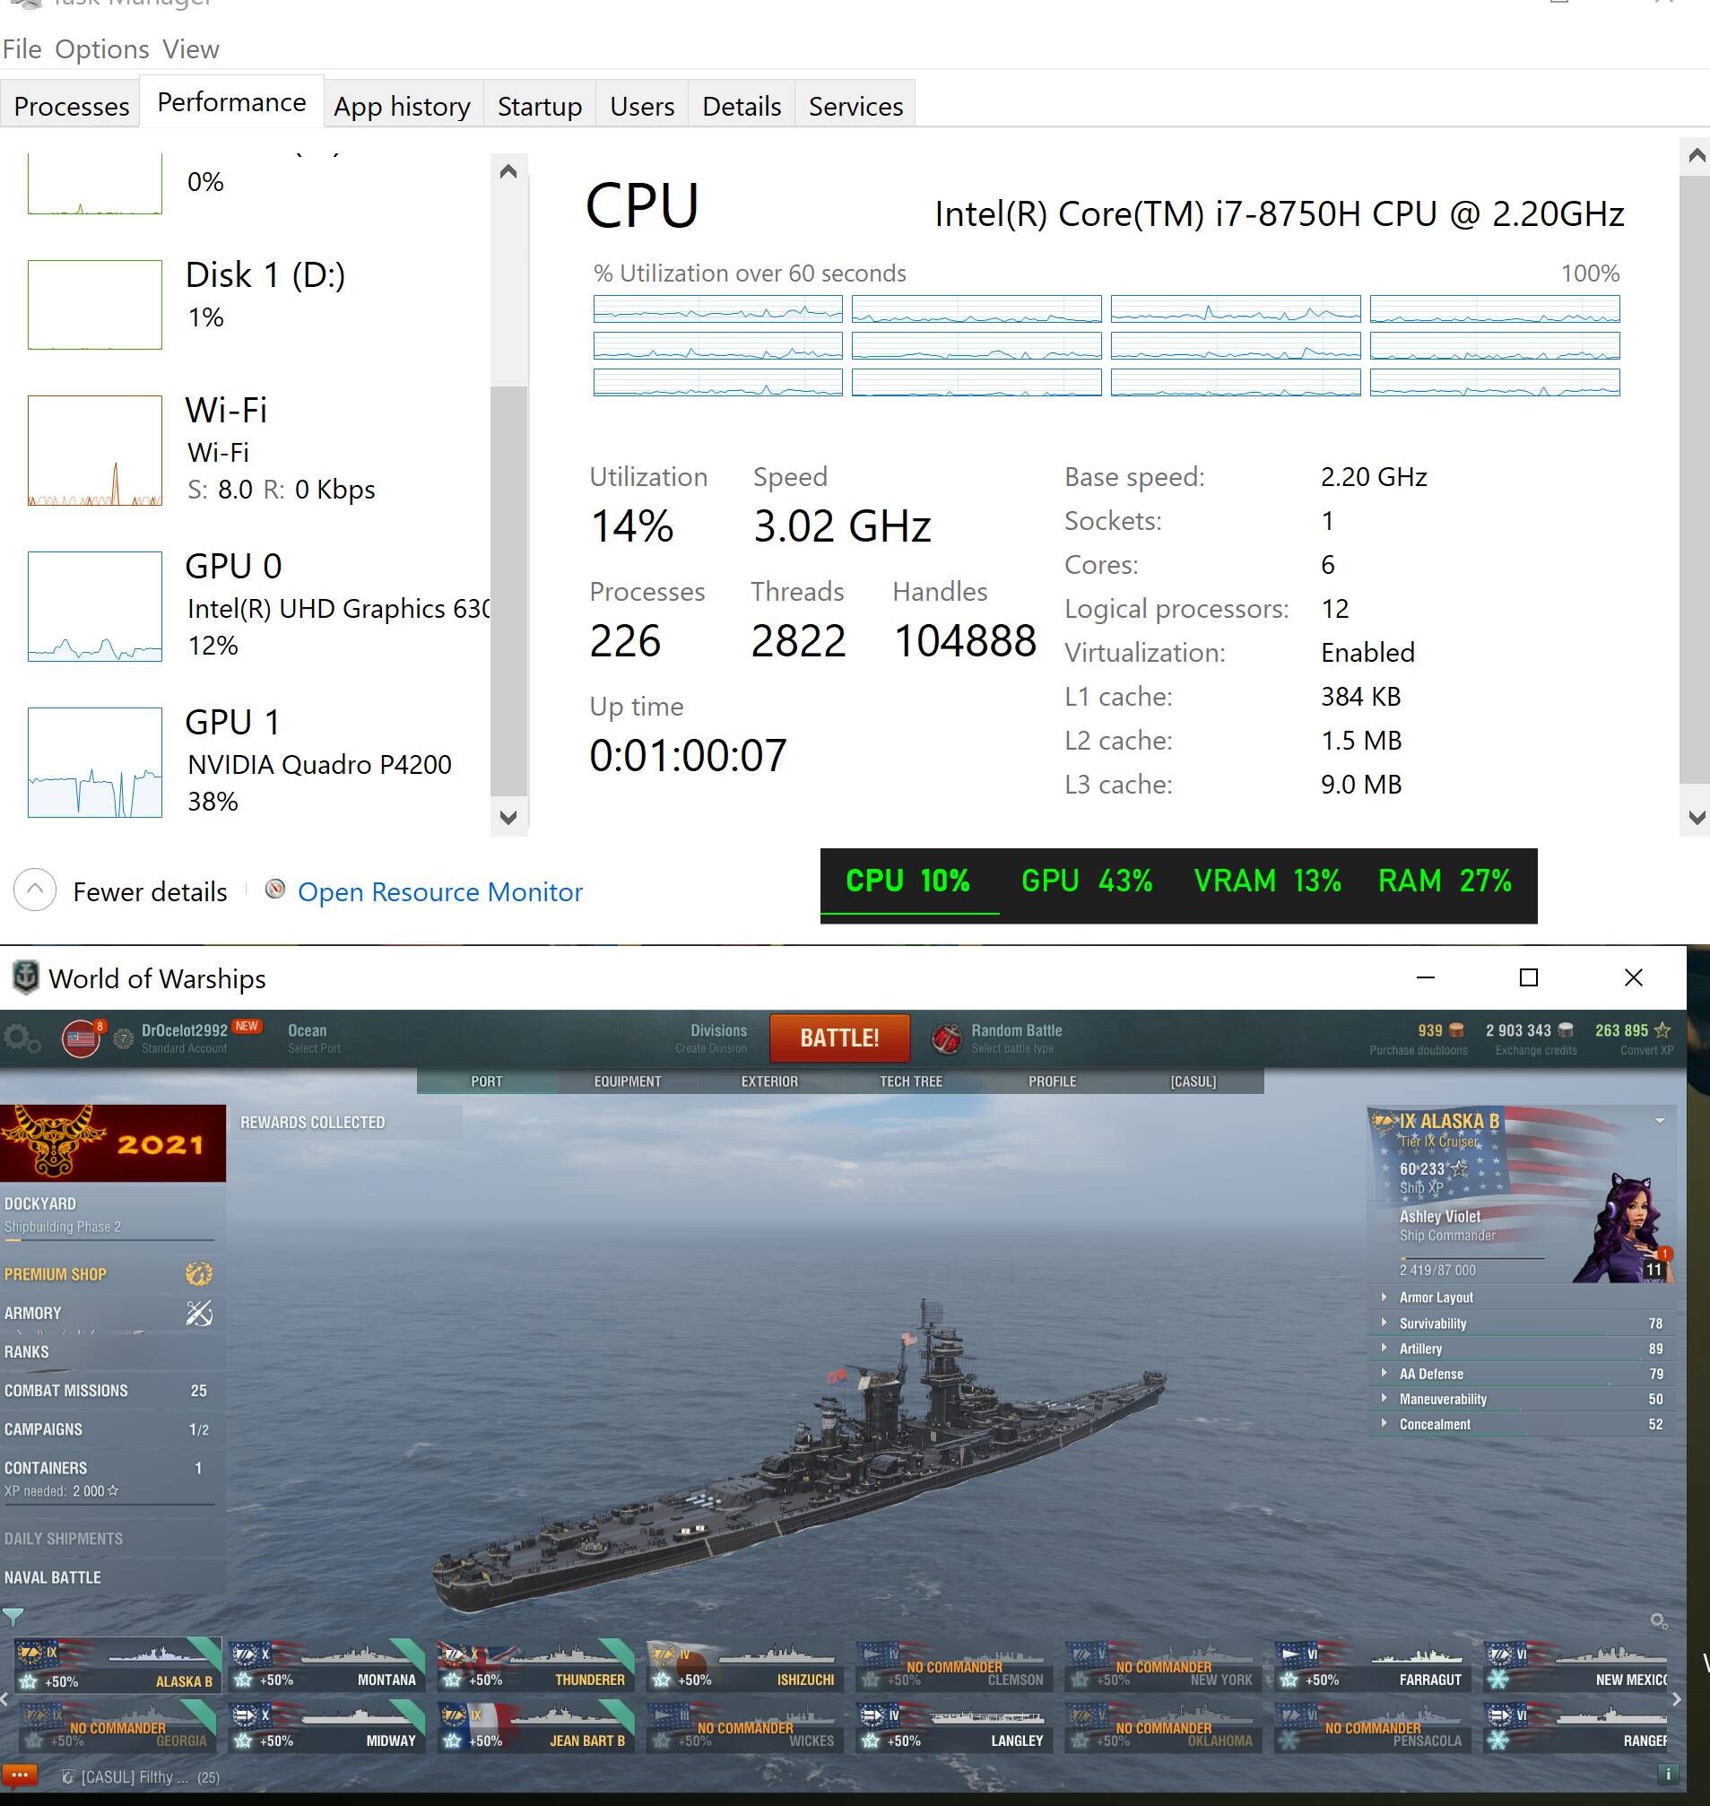
Task: Click the performance list scroll down arrow
Action: [508, 816]
